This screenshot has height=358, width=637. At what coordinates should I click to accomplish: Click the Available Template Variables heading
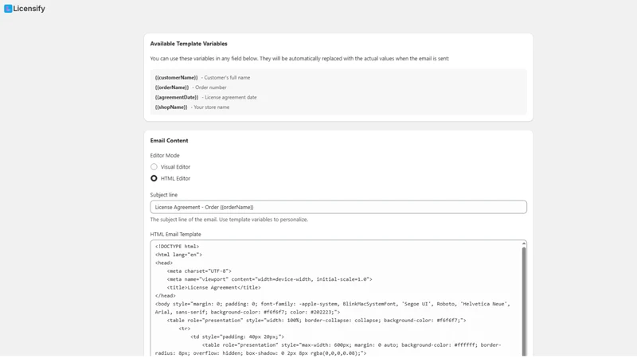pyautogui.click(x=189, y=44)
